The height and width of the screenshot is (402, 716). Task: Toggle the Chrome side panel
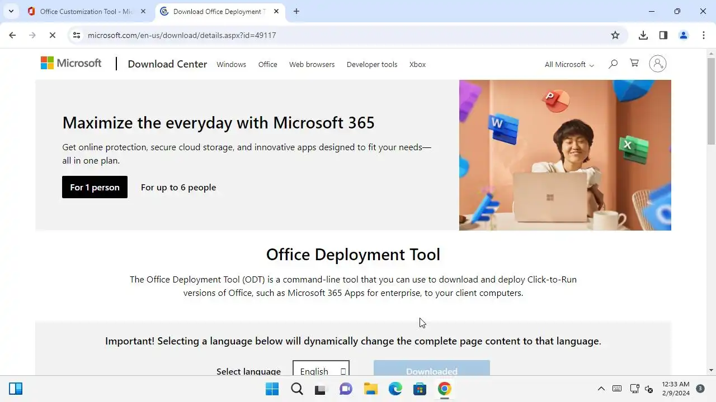coord(663,35)
